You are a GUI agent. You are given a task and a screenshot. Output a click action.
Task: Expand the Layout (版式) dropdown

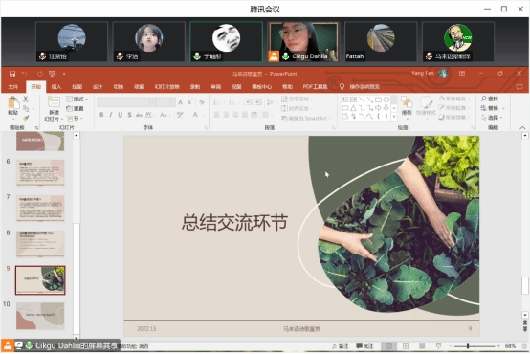pos(77,100)
